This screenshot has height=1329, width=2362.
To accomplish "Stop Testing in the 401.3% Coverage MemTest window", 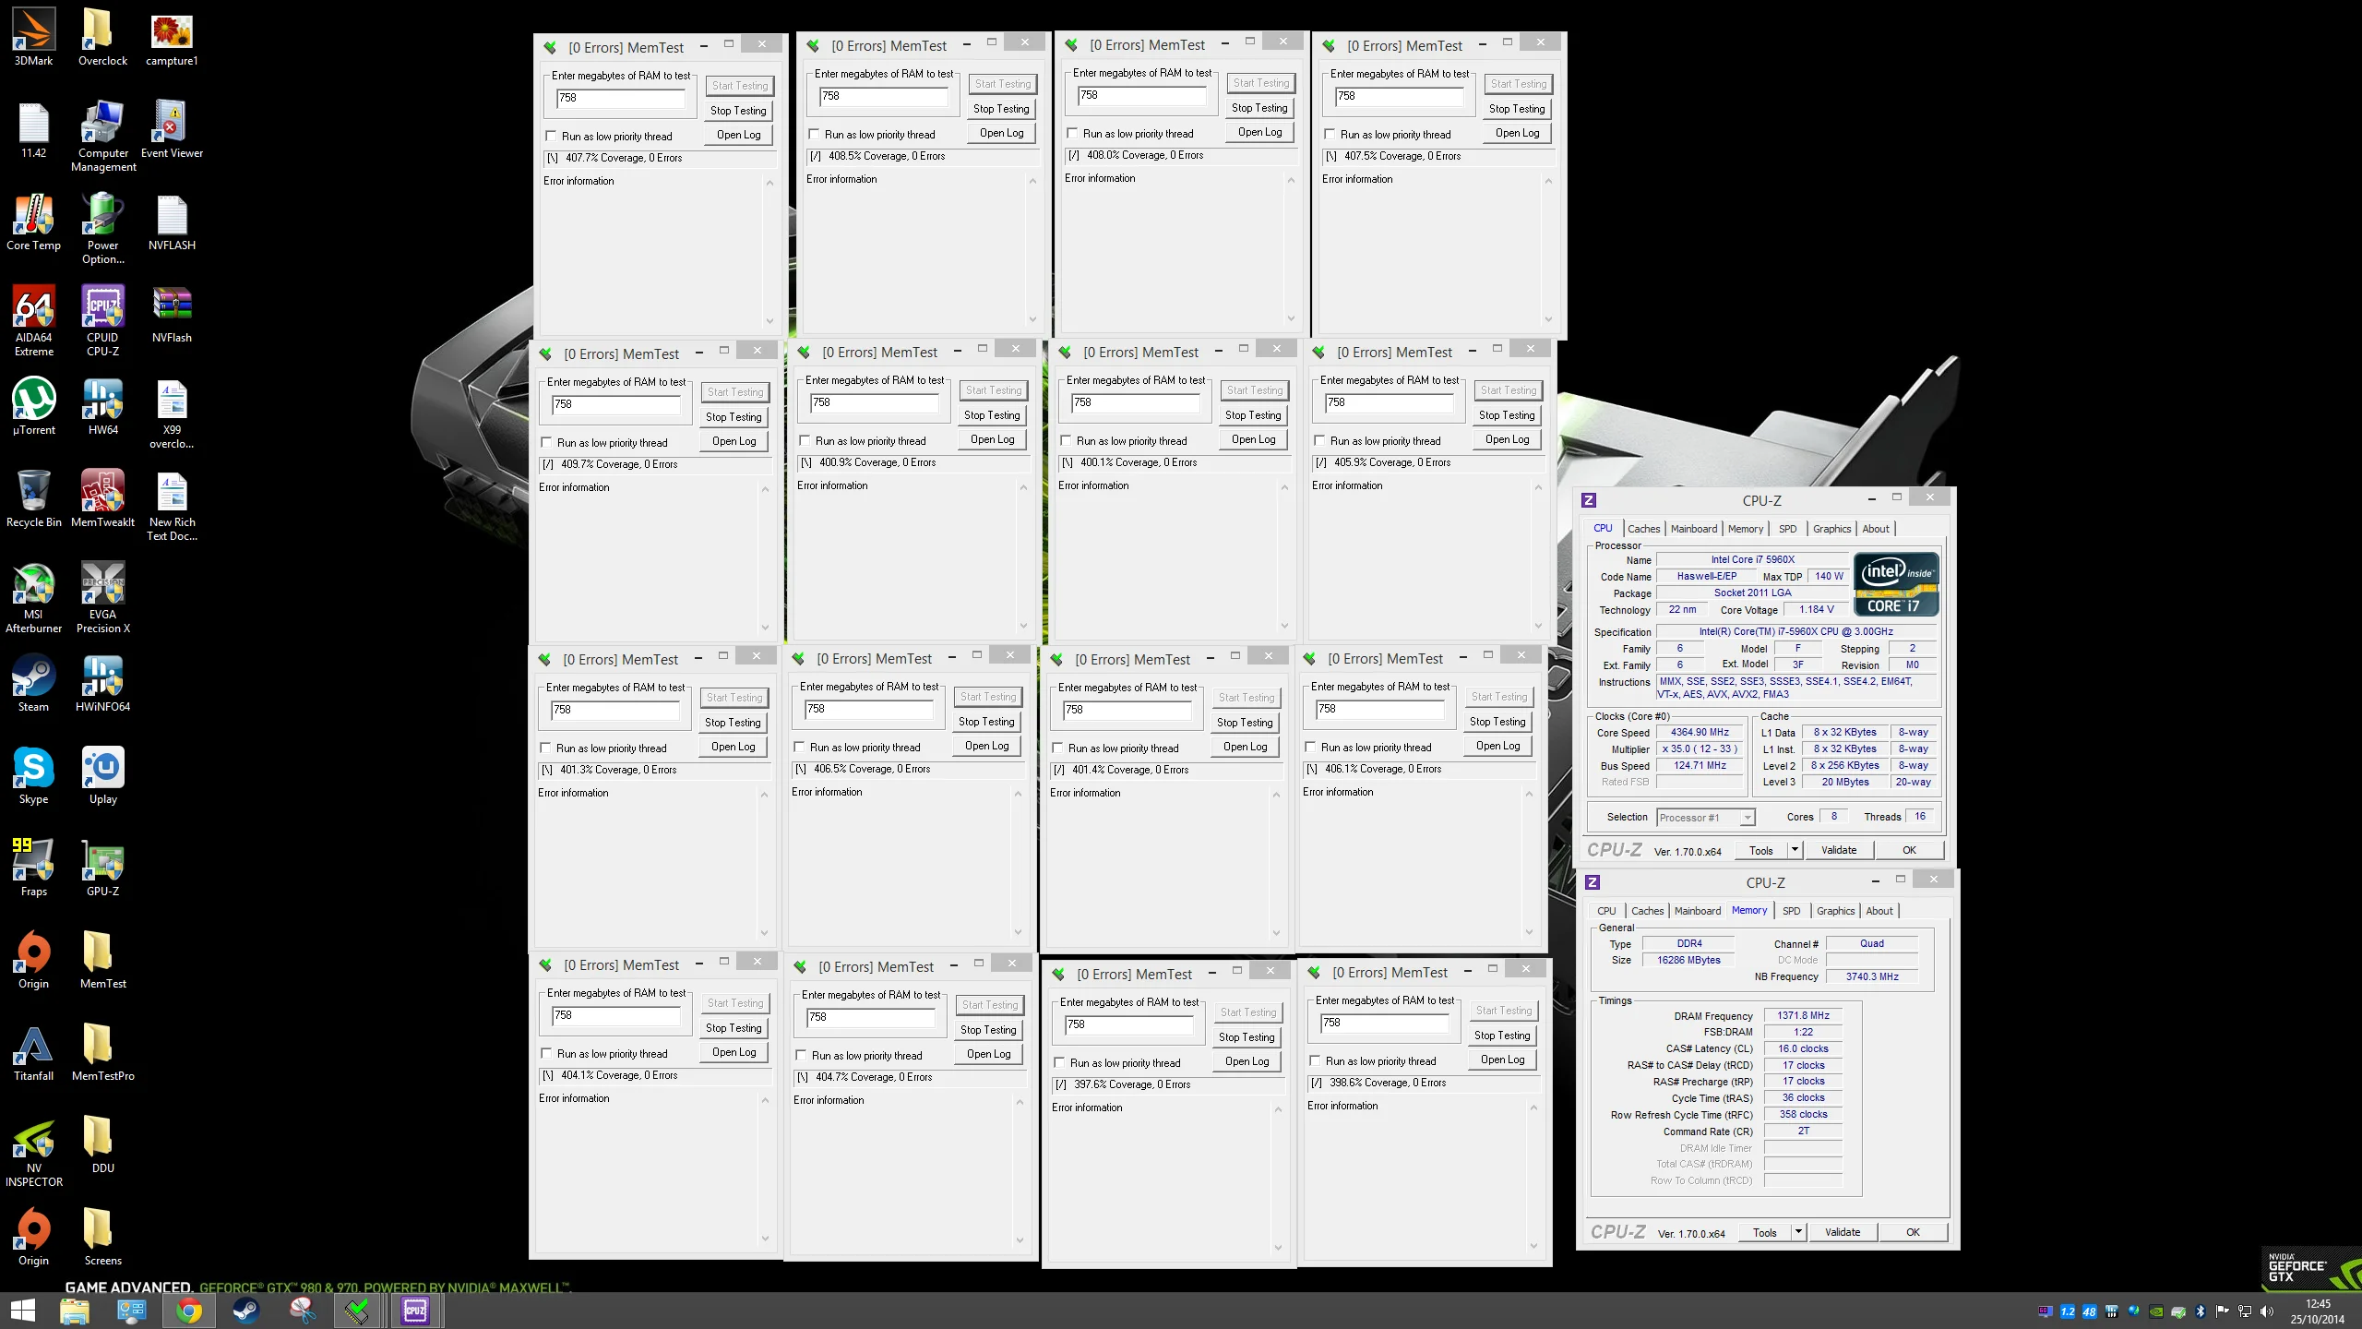I will point(733,723).
